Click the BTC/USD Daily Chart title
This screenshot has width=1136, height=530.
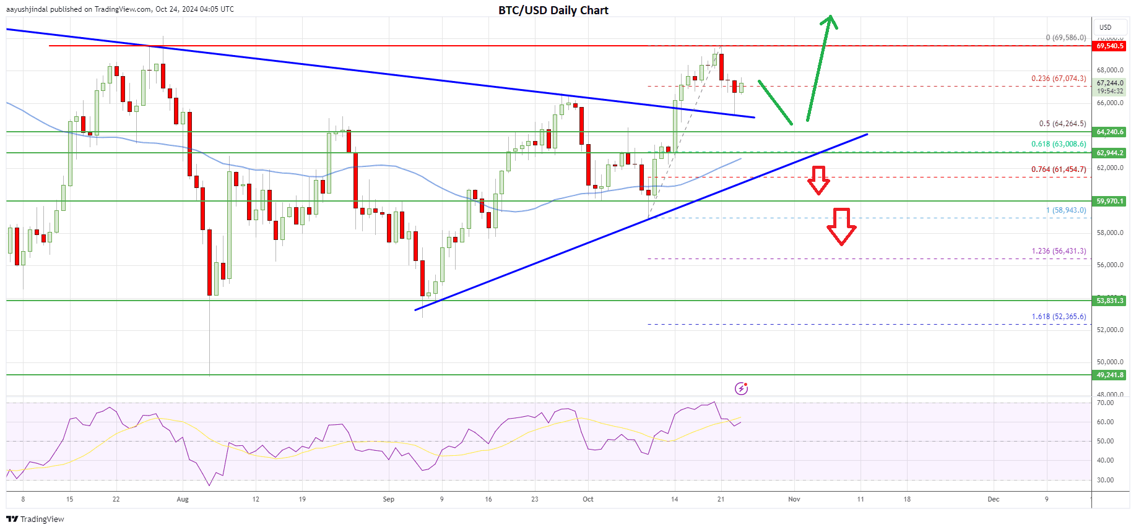click(553, 11)
